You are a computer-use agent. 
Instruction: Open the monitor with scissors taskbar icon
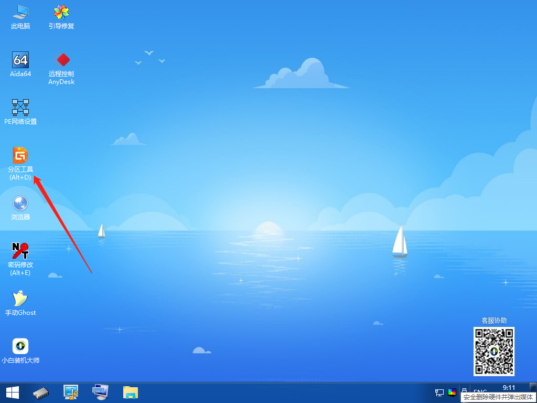pos(71,393)
